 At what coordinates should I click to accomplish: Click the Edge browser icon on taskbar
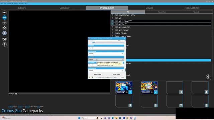click(x=113, y=118)
